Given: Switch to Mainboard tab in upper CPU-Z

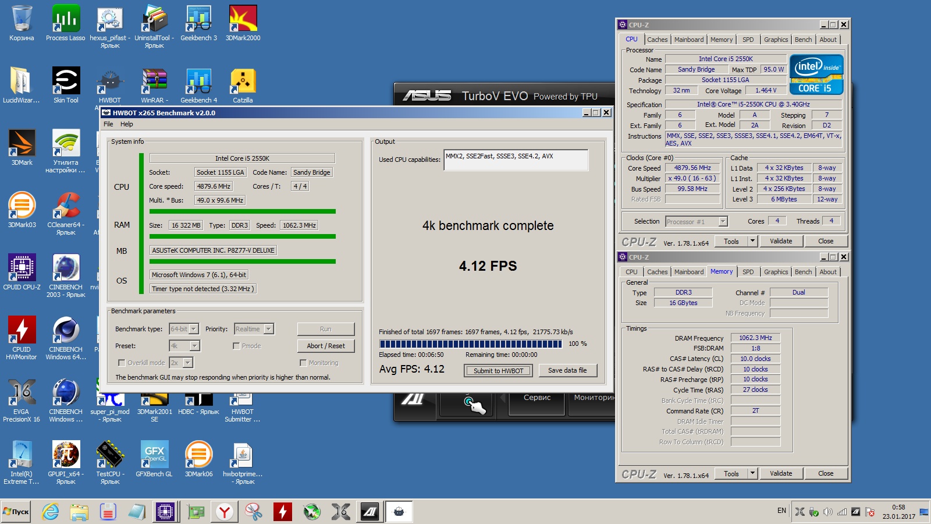Looking at the screenshot, I should click(689, 40).
